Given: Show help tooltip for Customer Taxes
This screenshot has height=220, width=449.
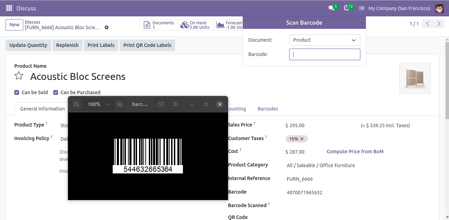Looking at the screenshot, I should pyautogui.click(x=266, y=137).
